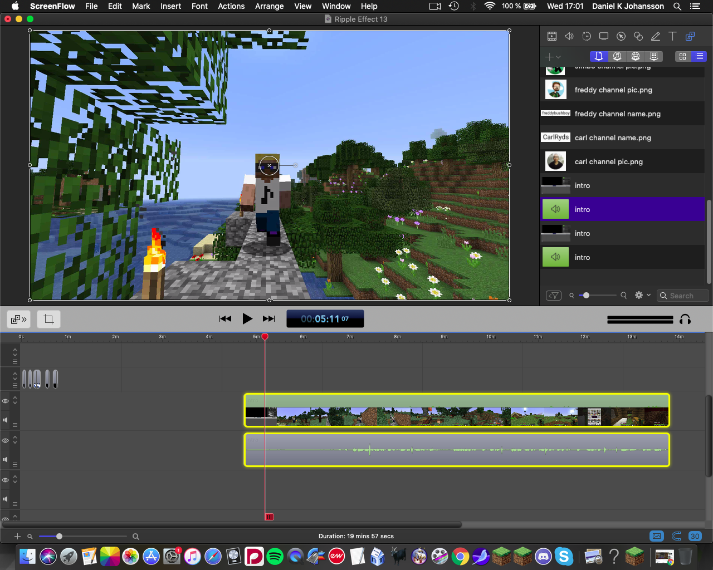
Task: Adjust the timeline zoom slider
Action: [x=59, y=536]
